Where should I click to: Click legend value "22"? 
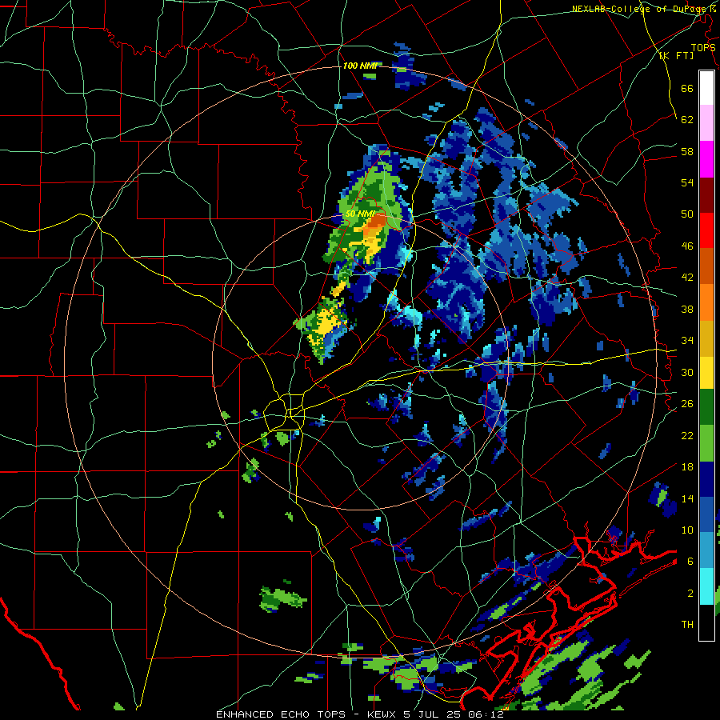[x=687, y=435]
